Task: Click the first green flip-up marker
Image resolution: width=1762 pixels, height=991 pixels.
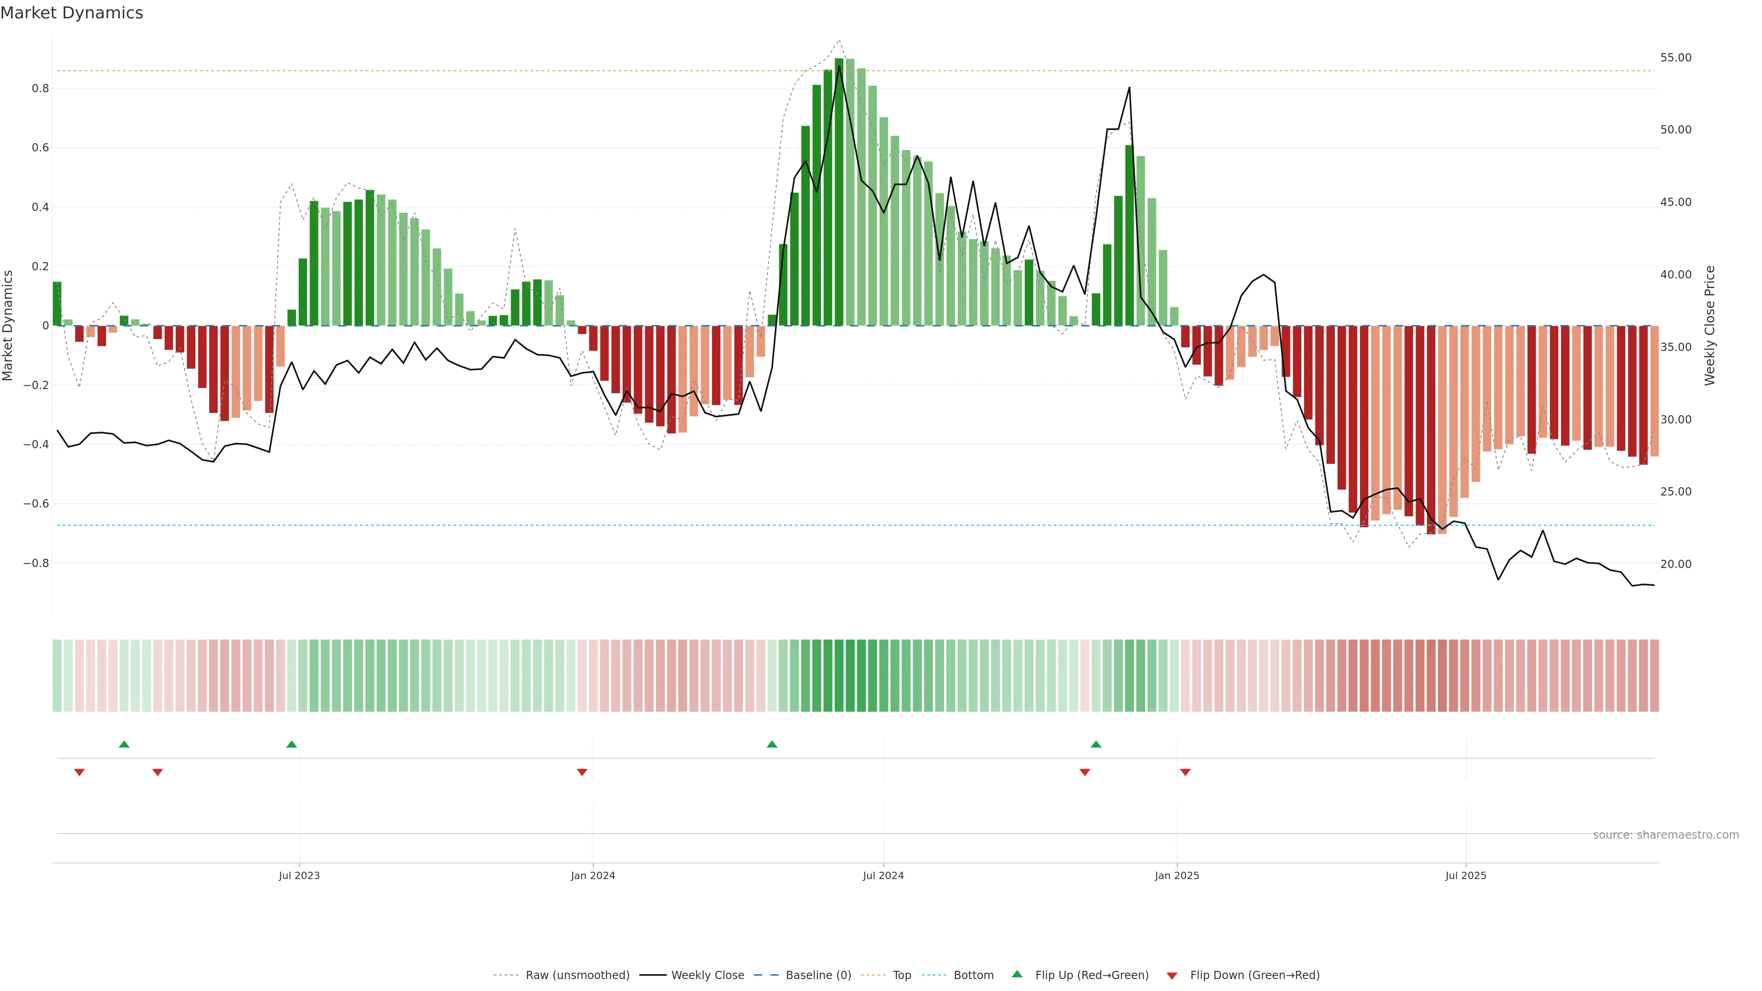Action: [x=124, y=744]
